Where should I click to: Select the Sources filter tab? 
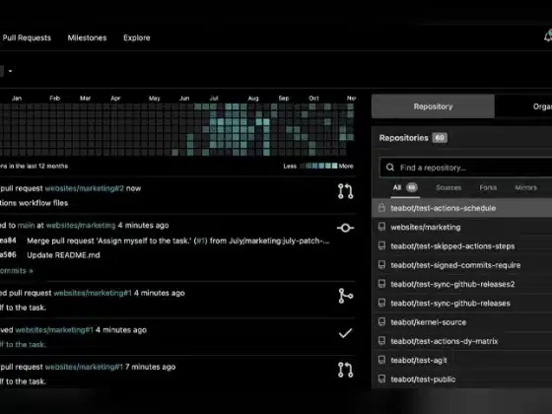pos(448,187)
